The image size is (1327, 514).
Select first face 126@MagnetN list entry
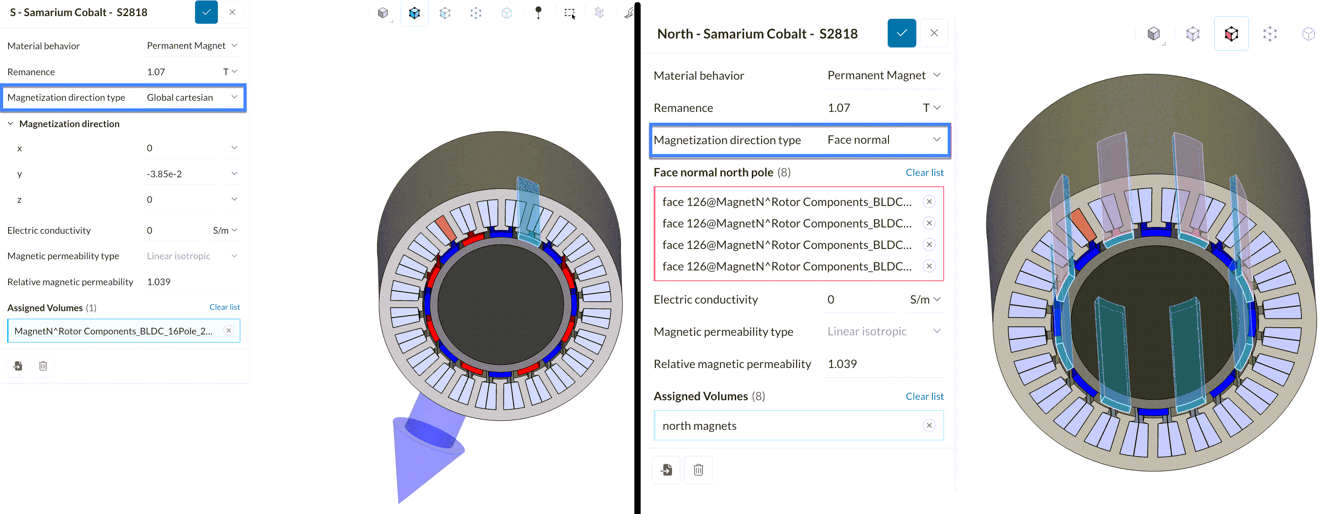tap(787, 201)
